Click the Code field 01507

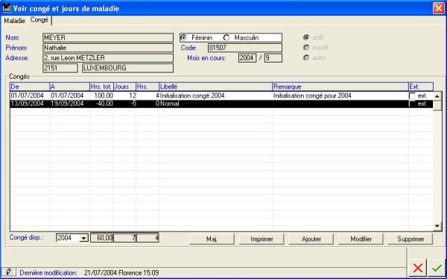click(245, 48)
